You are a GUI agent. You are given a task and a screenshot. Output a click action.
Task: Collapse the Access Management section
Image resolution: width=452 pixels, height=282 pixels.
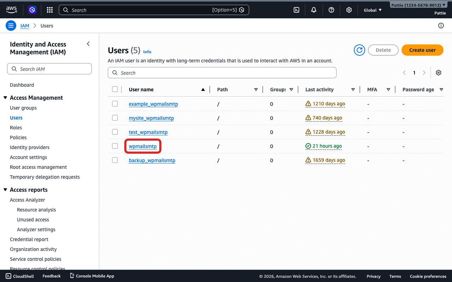pyautogui.click(x=5, y=98)
